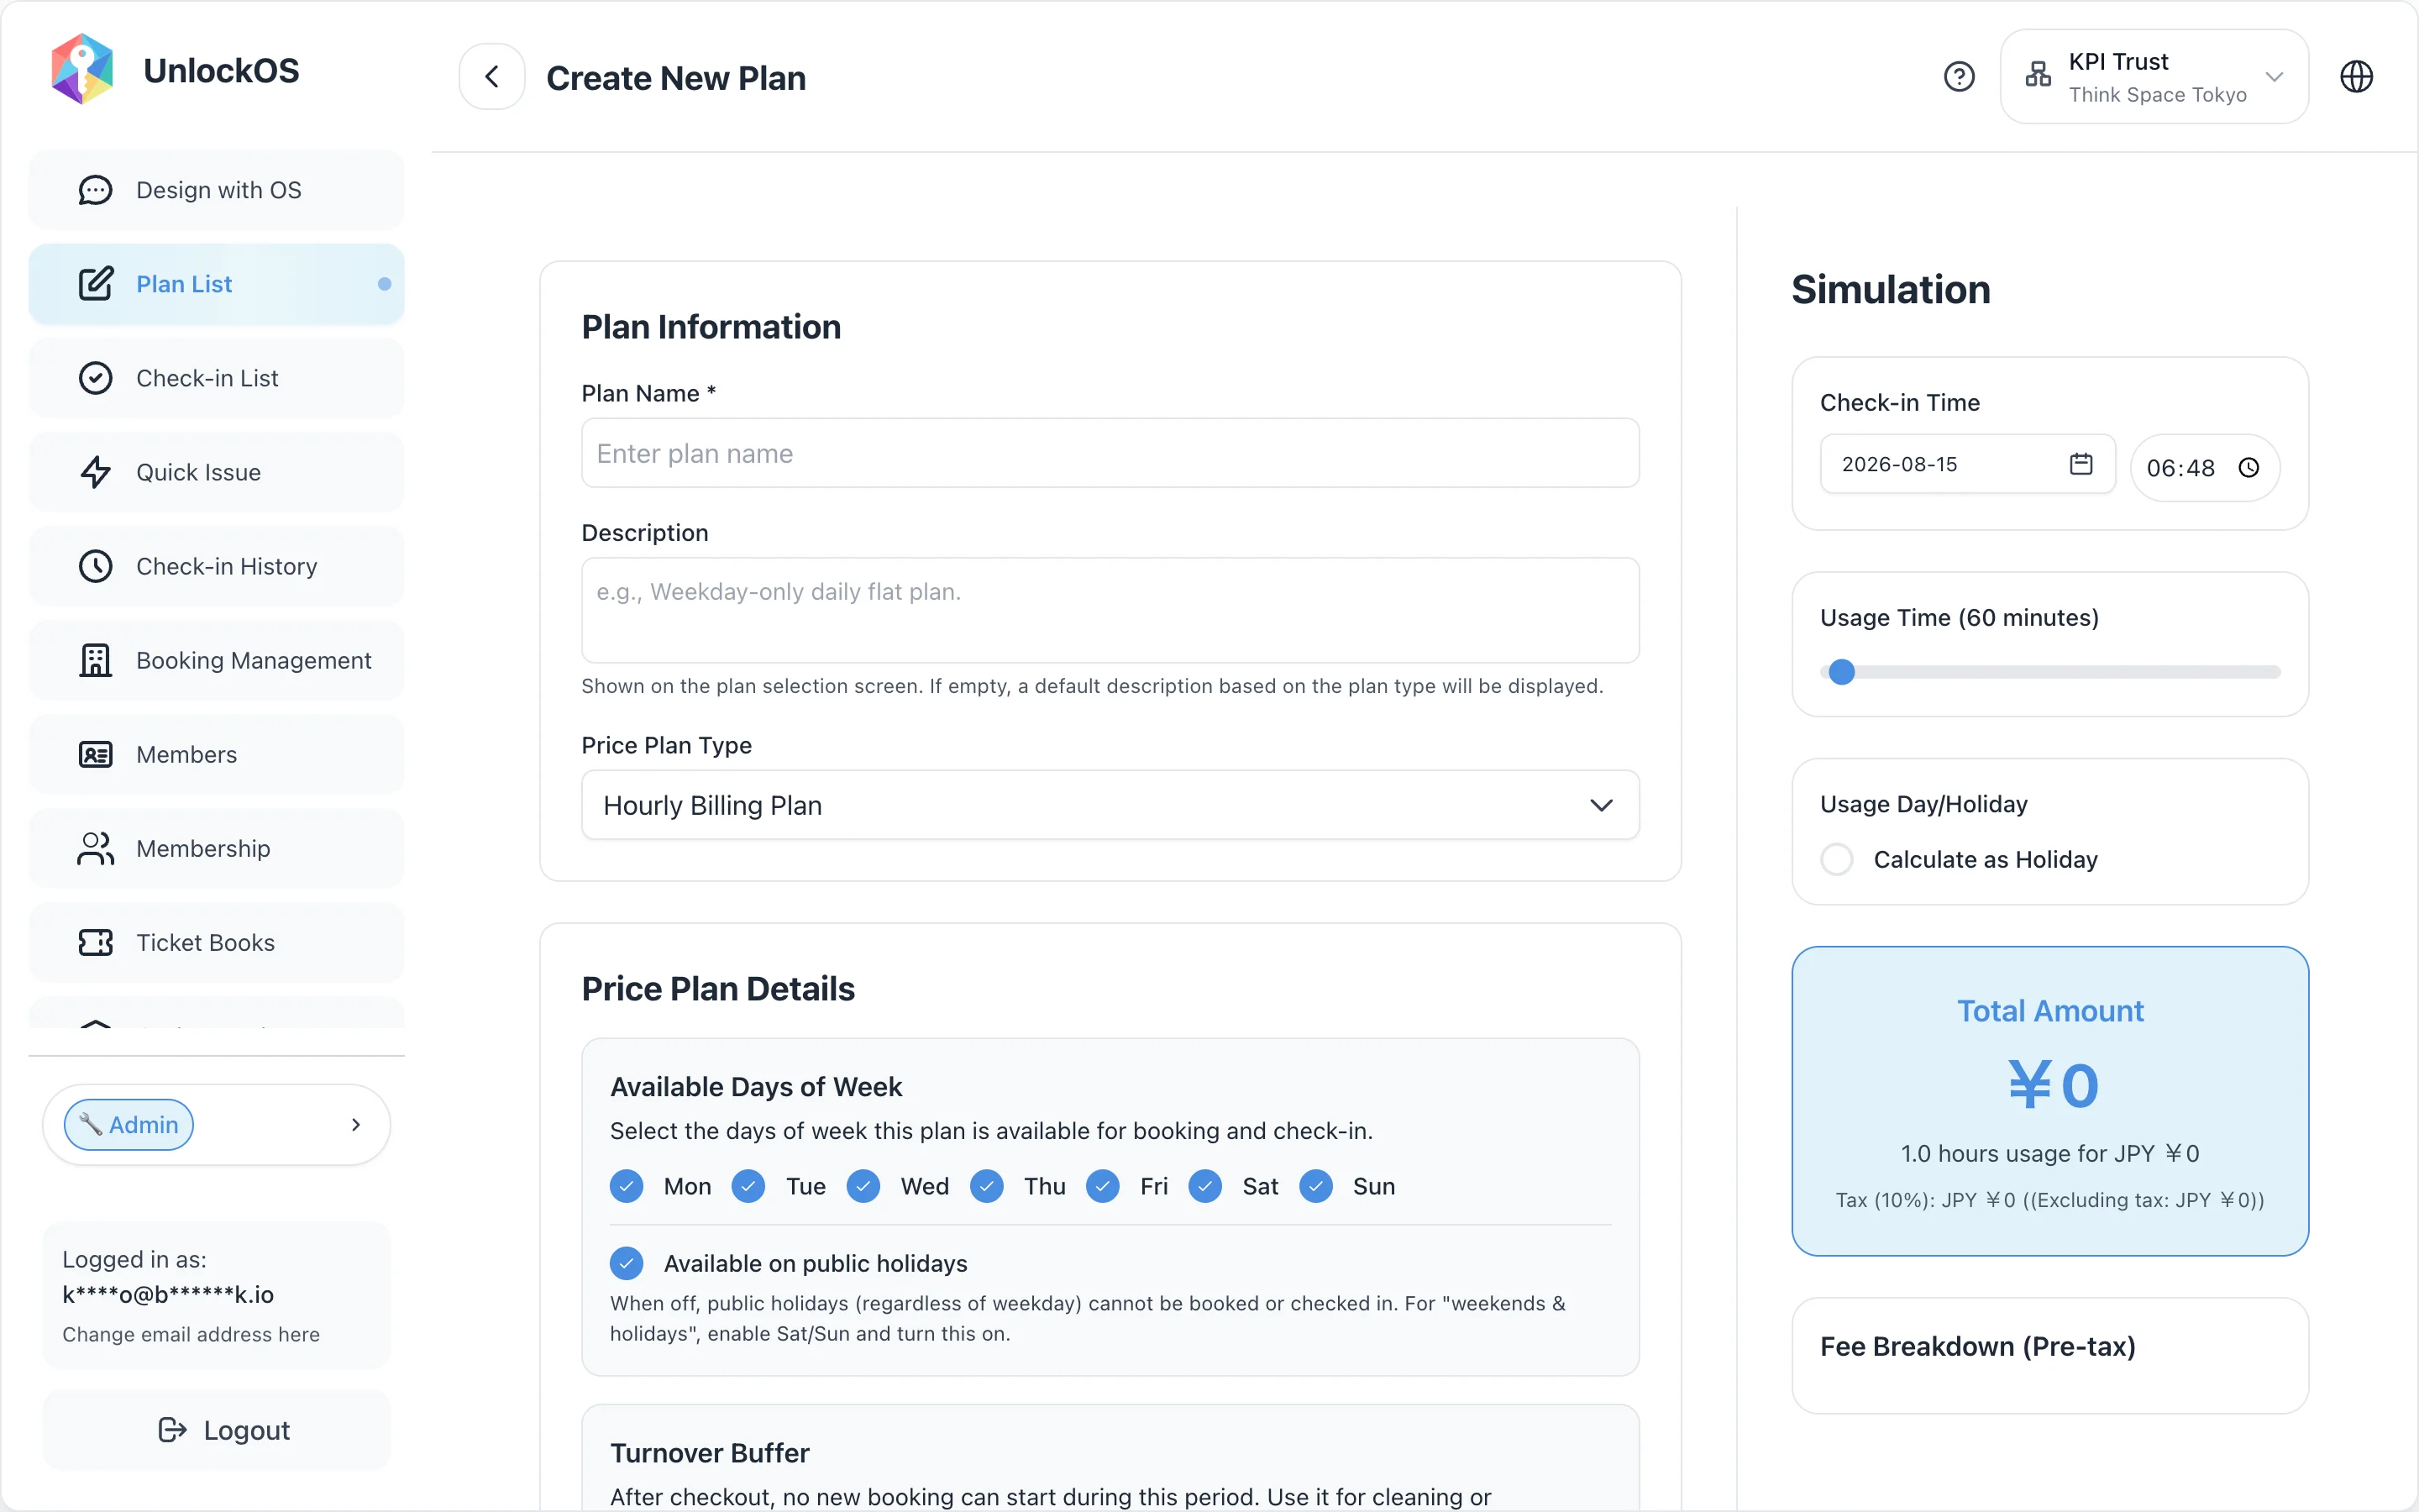Uncheck the Sat day checkbox

point(1205,1186)
